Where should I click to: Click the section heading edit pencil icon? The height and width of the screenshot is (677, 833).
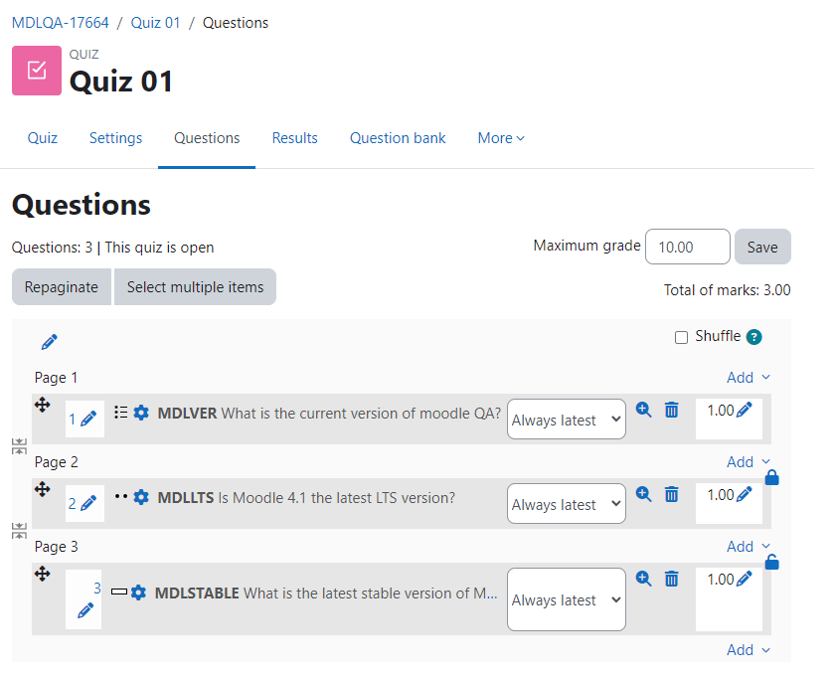[x=49, y=342]
